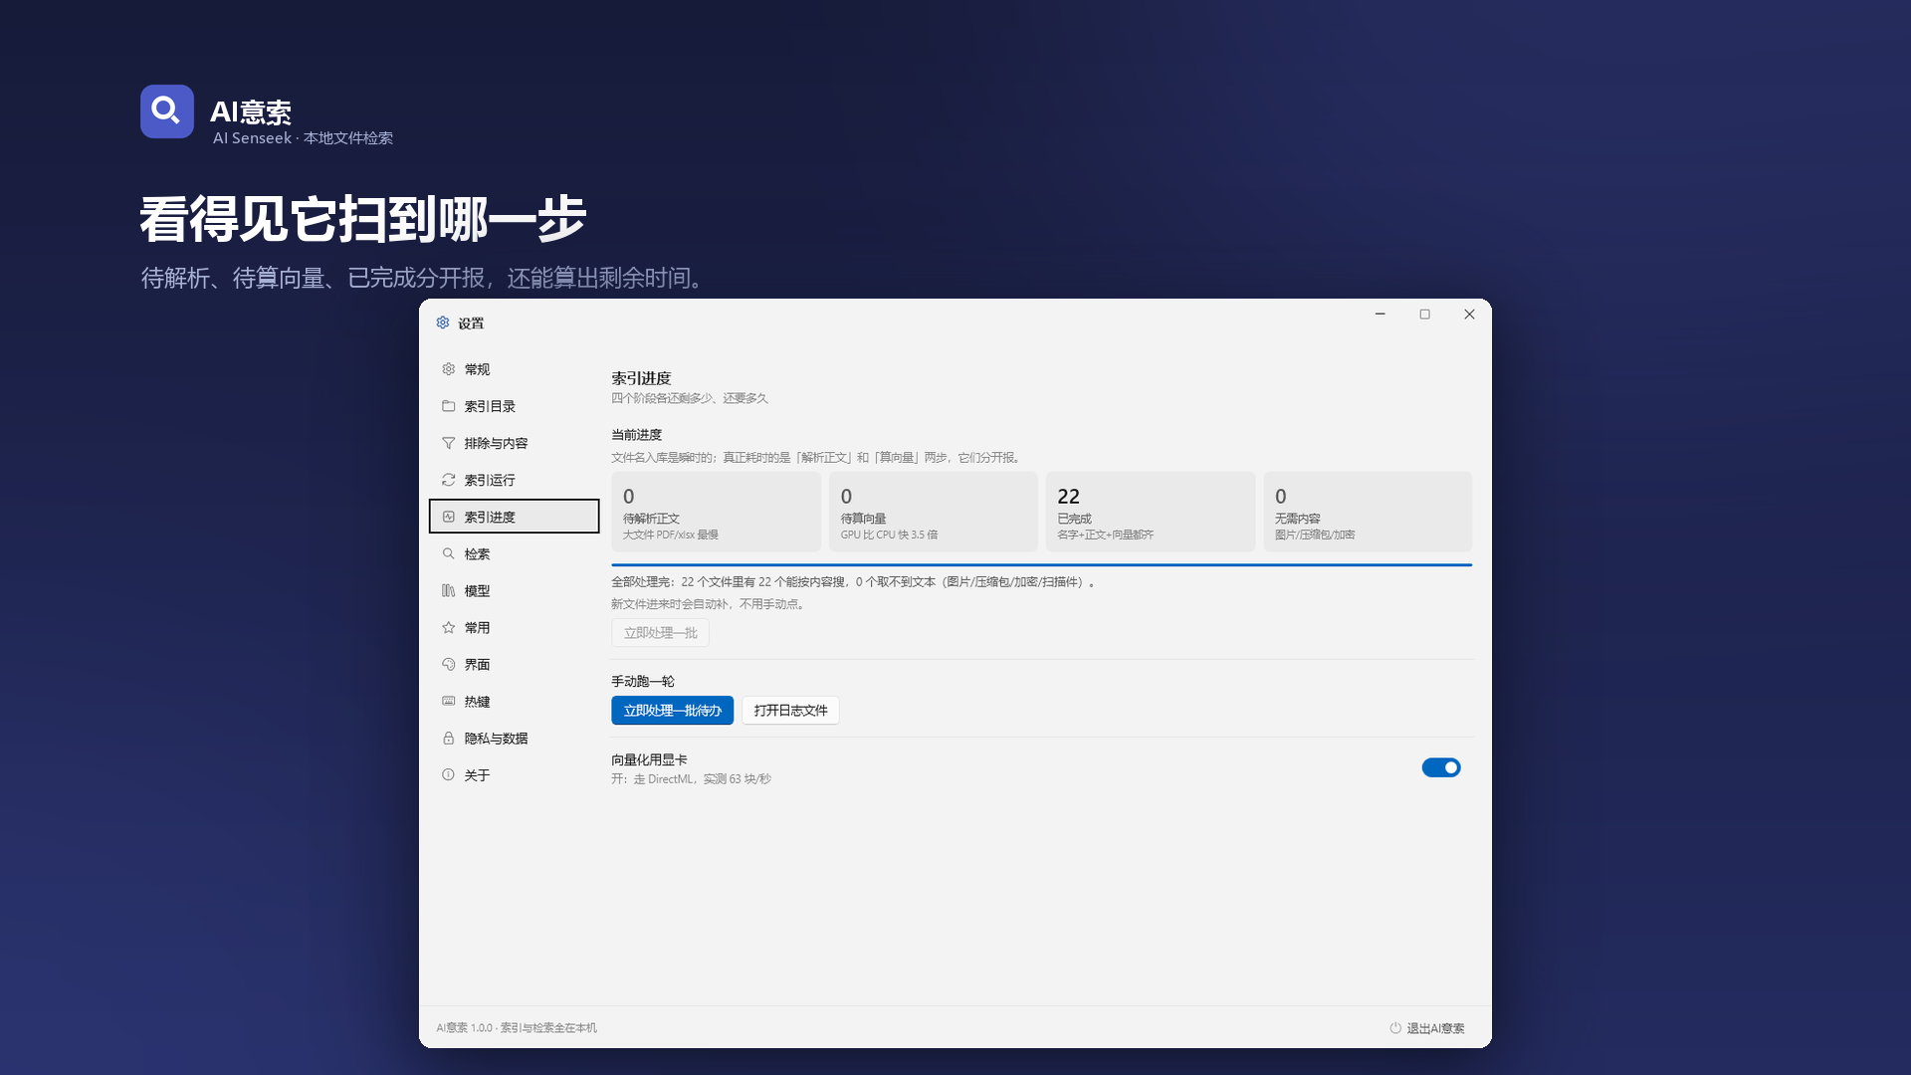
Task: Open the 热键 settings page
Action: click(x=514, y=701)
